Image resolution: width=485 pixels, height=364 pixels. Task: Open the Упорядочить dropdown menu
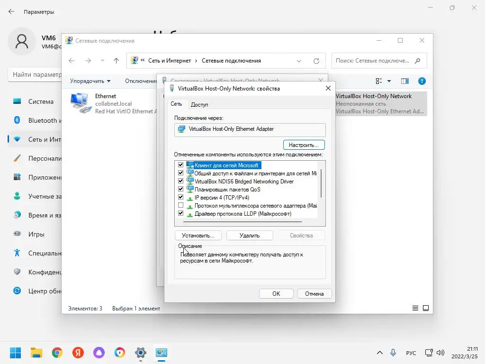pos(90,81)
